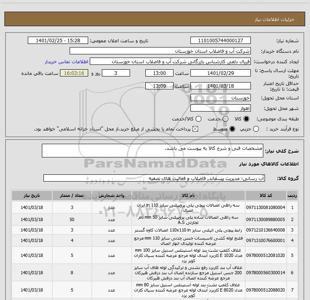310x300 pixels.
Task: Click the response deadline hour field 13:00
Action: tap(159, 73)
